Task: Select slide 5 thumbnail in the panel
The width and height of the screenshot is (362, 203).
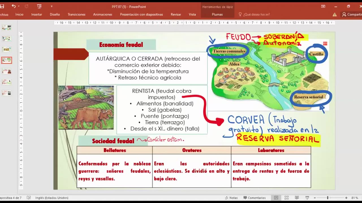Action: click(x=7, y=71)
